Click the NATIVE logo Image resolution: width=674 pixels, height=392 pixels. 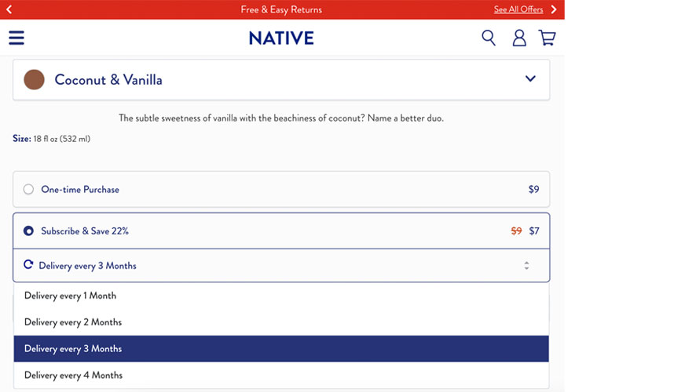pos(281,38)
